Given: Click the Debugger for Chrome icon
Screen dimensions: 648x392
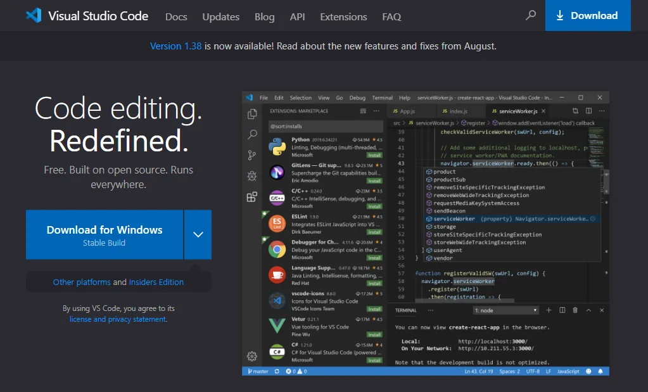Looking at the screenshot, I should click(x=277, y=250).
